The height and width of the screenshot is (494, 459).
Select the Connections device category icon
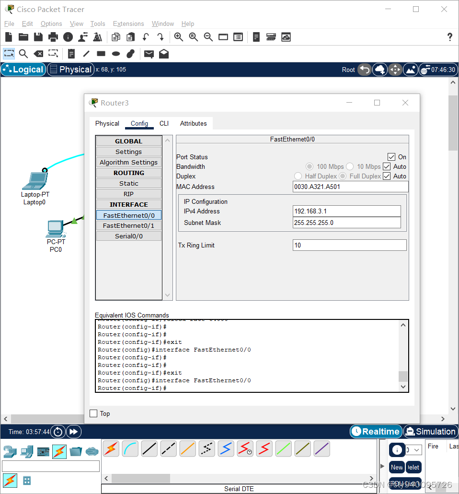click(59, 452)
